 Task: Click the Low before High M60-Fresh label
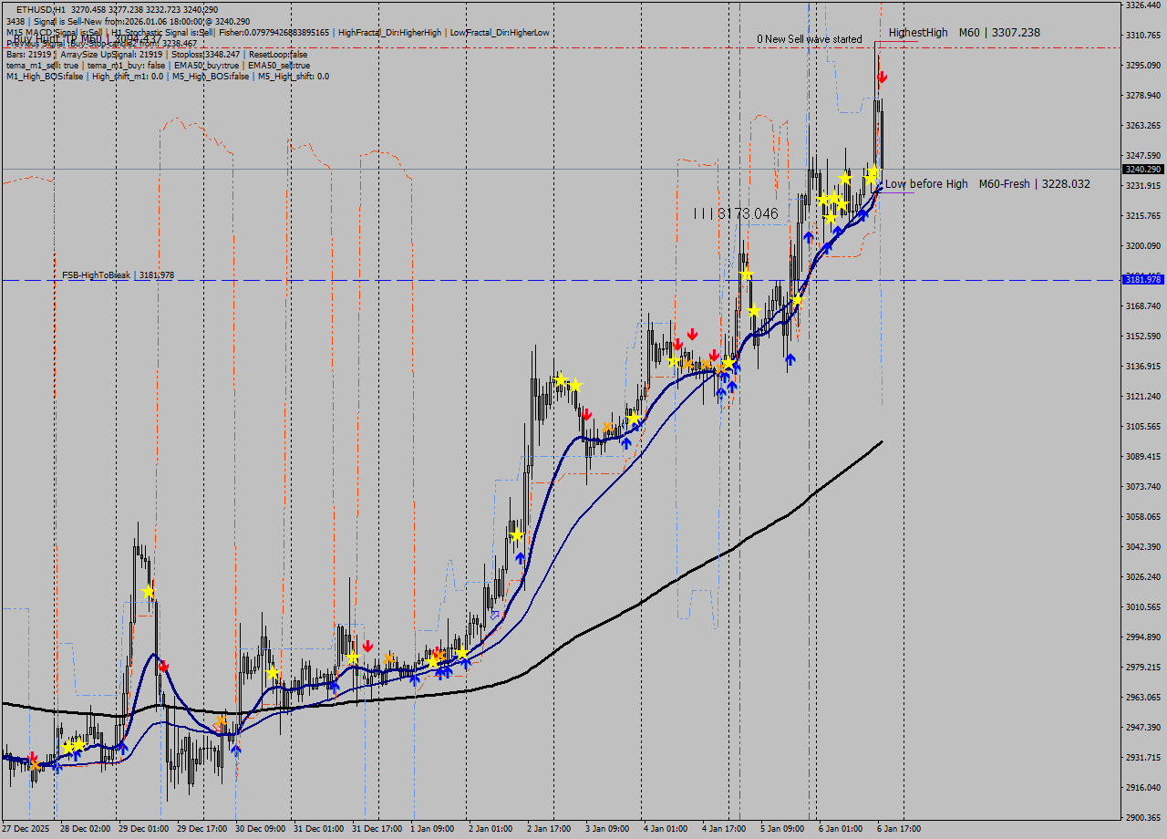click(986, 184)
